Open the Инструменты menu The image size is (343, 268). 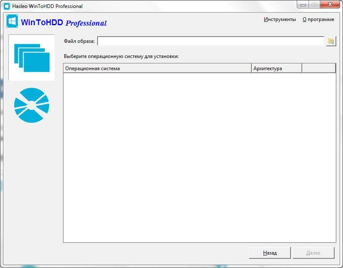tap(280, 19)
